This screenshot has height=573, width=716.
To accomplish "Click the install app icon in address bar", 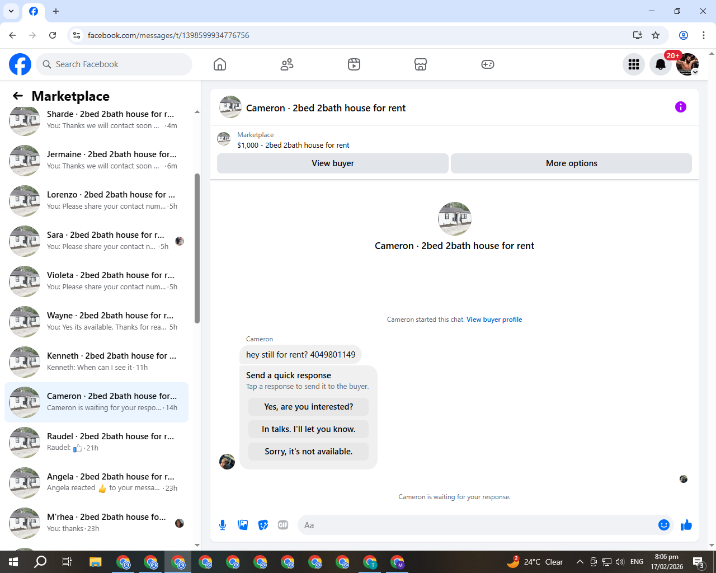I will click(638, 35).
